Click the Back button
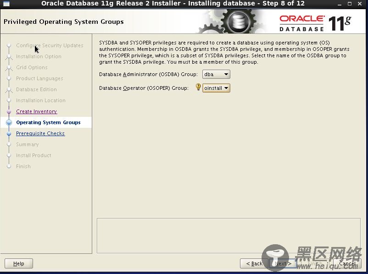The width and height of the screenshot is (368, 274). pyautogui.click(x=254, y=263)
